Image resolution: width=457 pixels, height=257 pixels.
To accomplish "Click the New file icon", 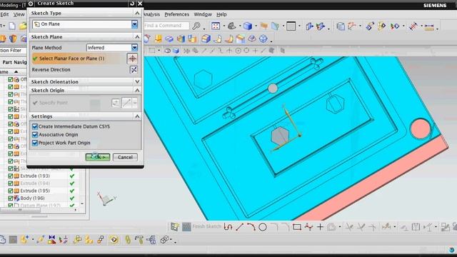I will 12,26.
